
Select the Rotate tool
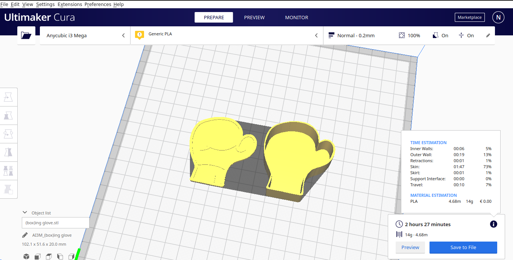point(9,134)
